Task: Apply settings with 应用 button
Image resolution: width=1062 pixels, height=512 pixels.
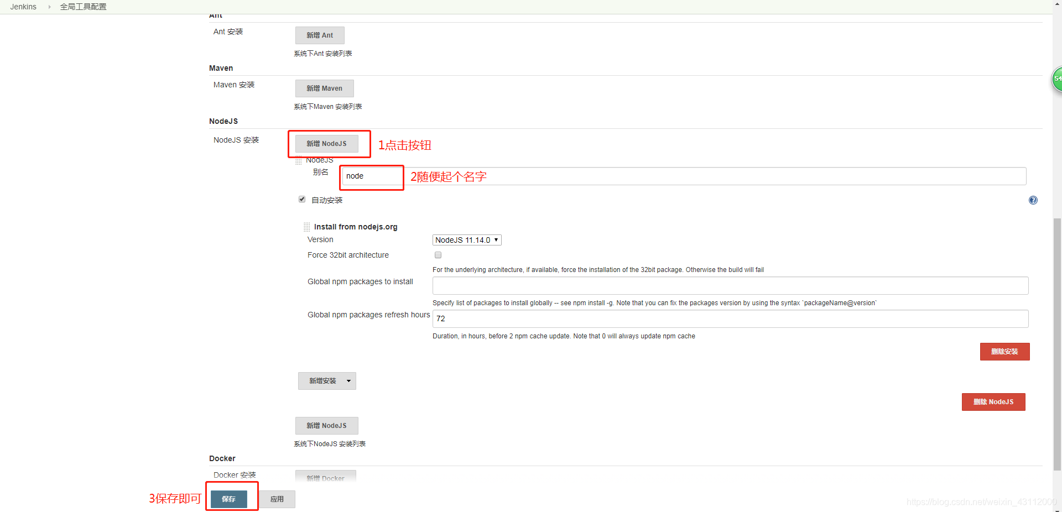Action: [277, 499]
